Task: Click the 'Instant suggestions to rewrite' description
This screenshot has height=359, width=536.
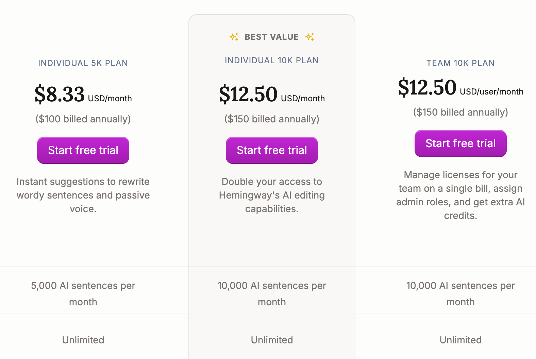Action: coord(83,195)
